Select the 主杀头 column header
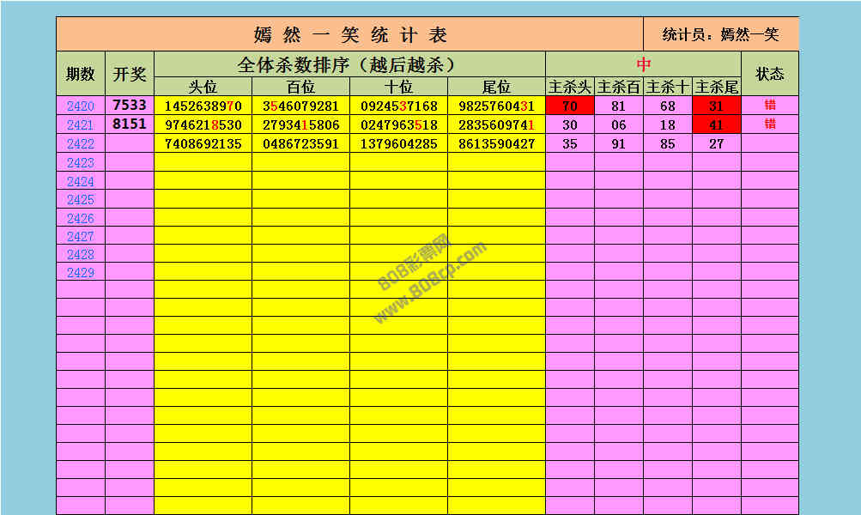The height and width of the screenshot is (515, 861). pos(569,87)
